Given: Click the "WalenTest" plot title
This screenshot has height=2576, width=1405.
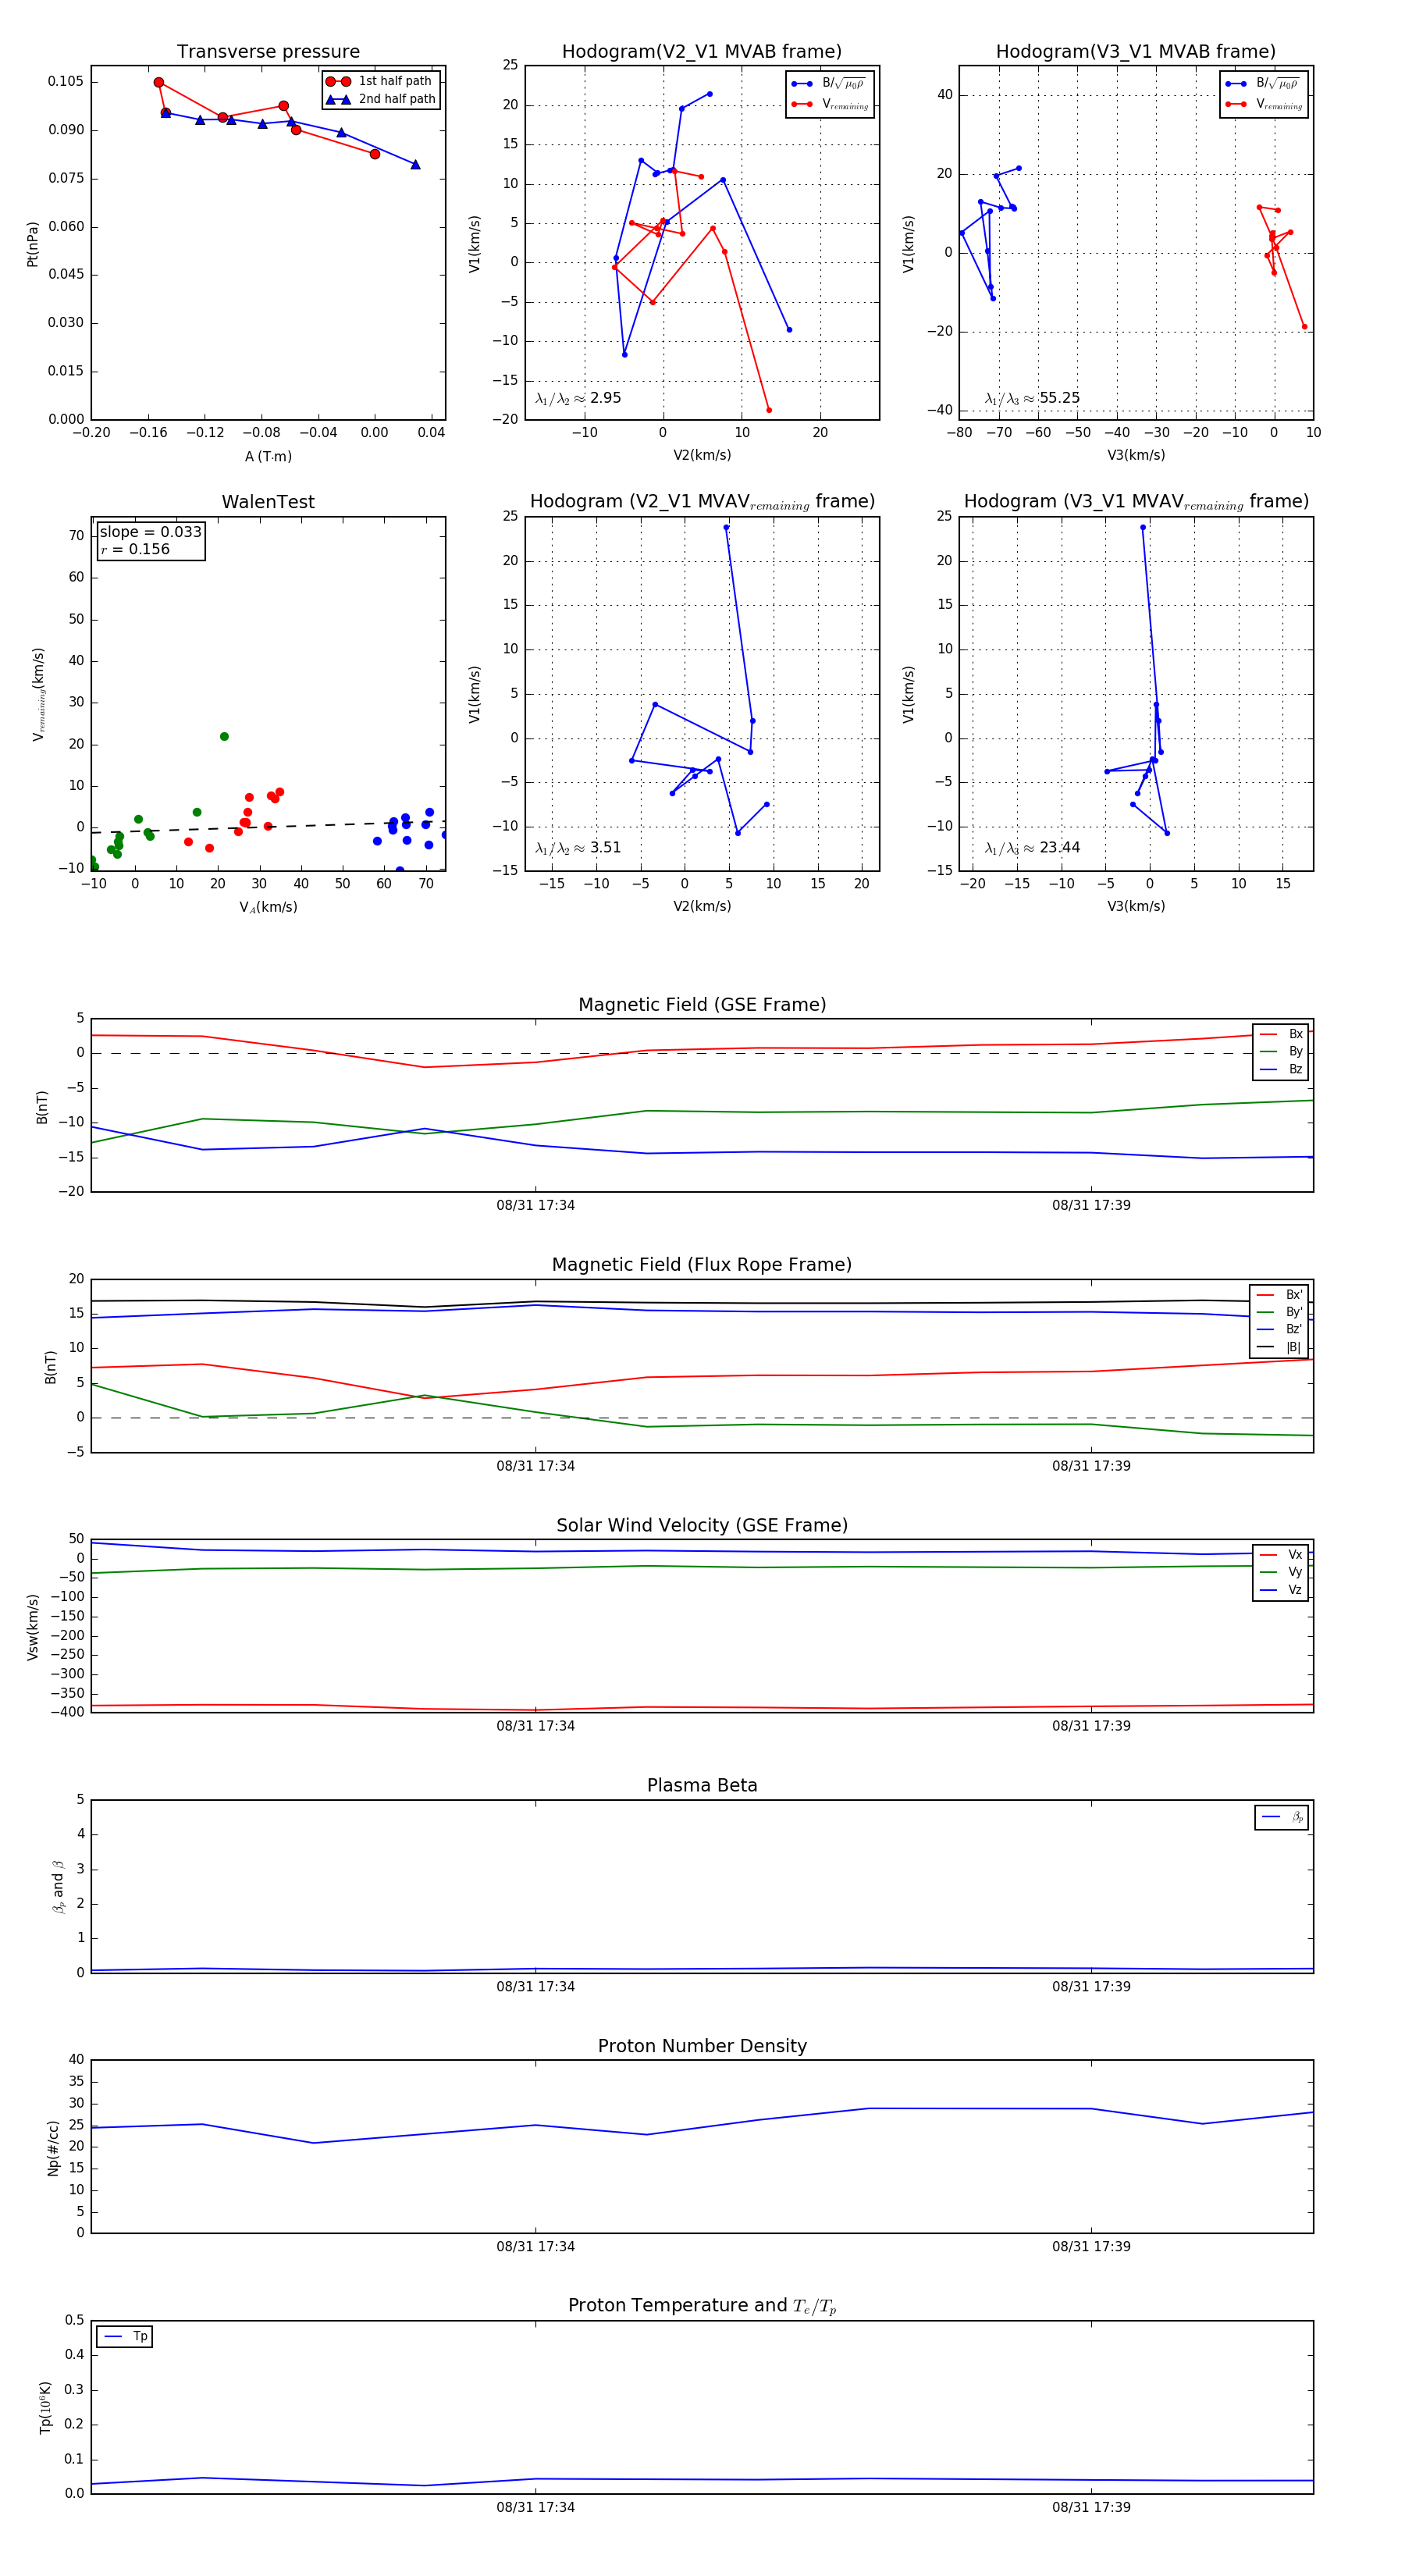Looking at the screenshot, I should tap(268, 502).
